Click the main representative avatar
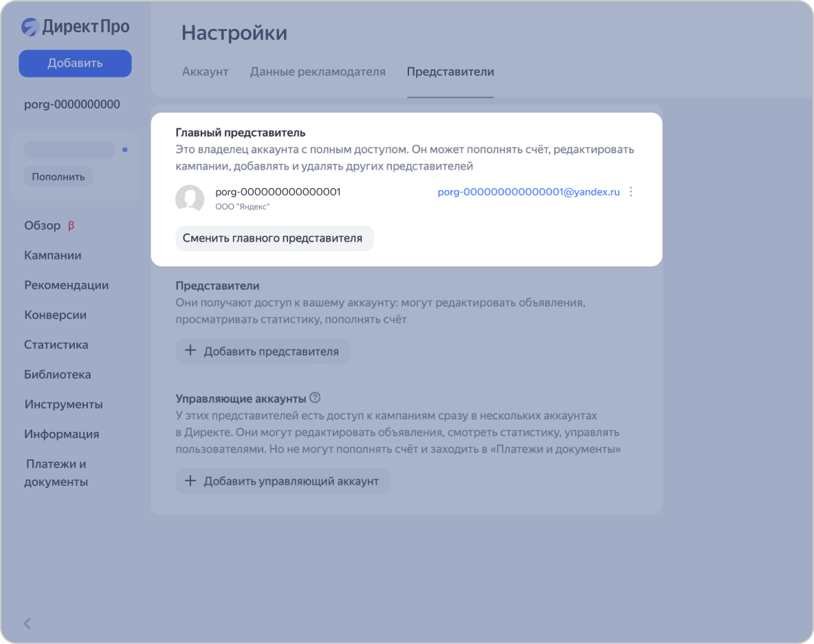This screenshot has width=814, height=644. click(x=190, y=198)
